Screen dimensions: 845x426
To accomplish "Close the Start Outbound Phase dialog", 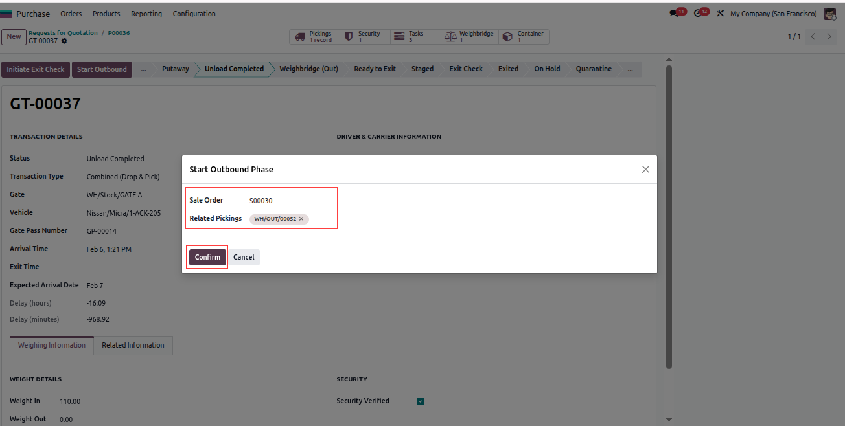I will [x=645, y=169].
